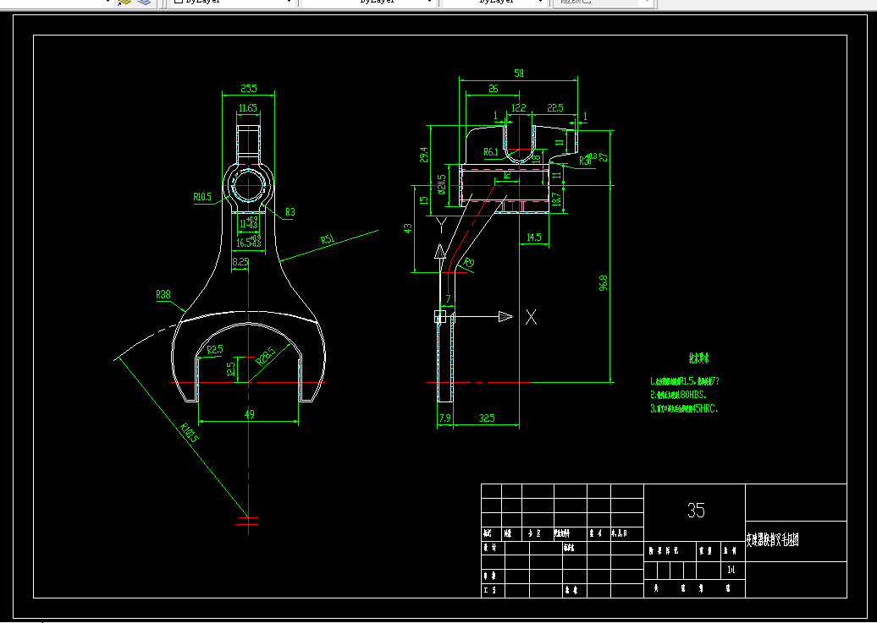Select the material number 35 in title block
The width and height of the screenshot is (877, 623).
[x=696, y=510]
